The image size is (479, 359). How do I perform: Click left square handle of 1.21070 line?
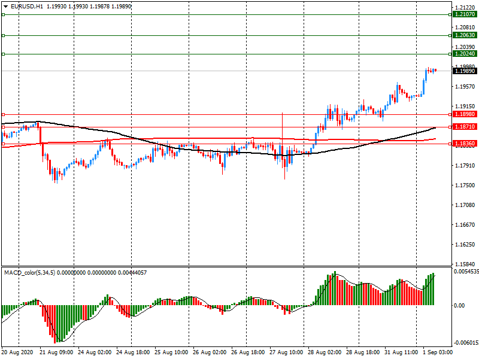pos(3,14)
